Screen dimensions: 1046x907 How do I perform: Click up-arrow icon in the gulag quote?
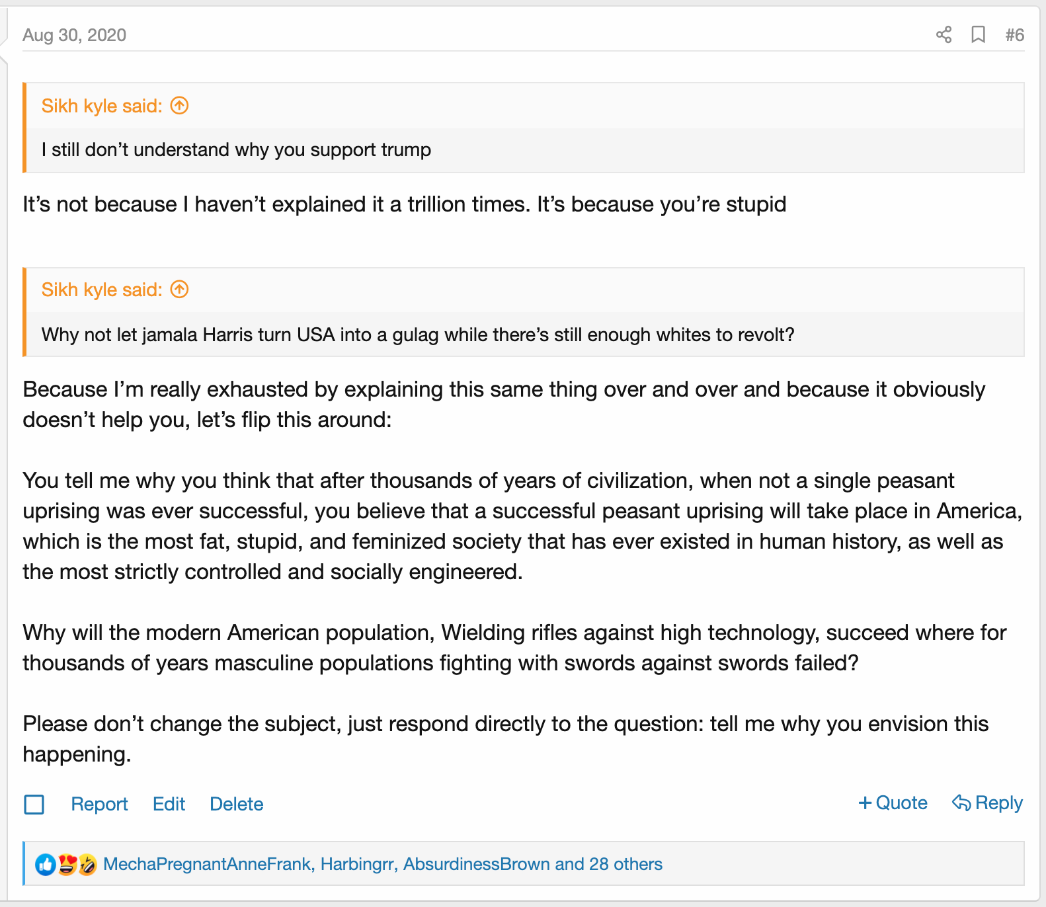click(180, 290)
